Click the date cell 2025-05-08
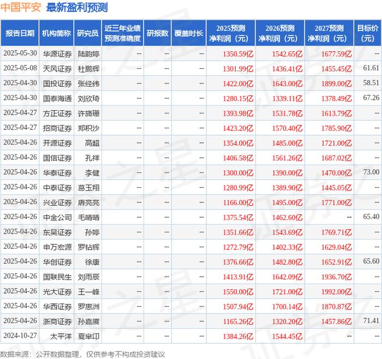382x359 pixels. pyautogui.click(x=20, y=68)
